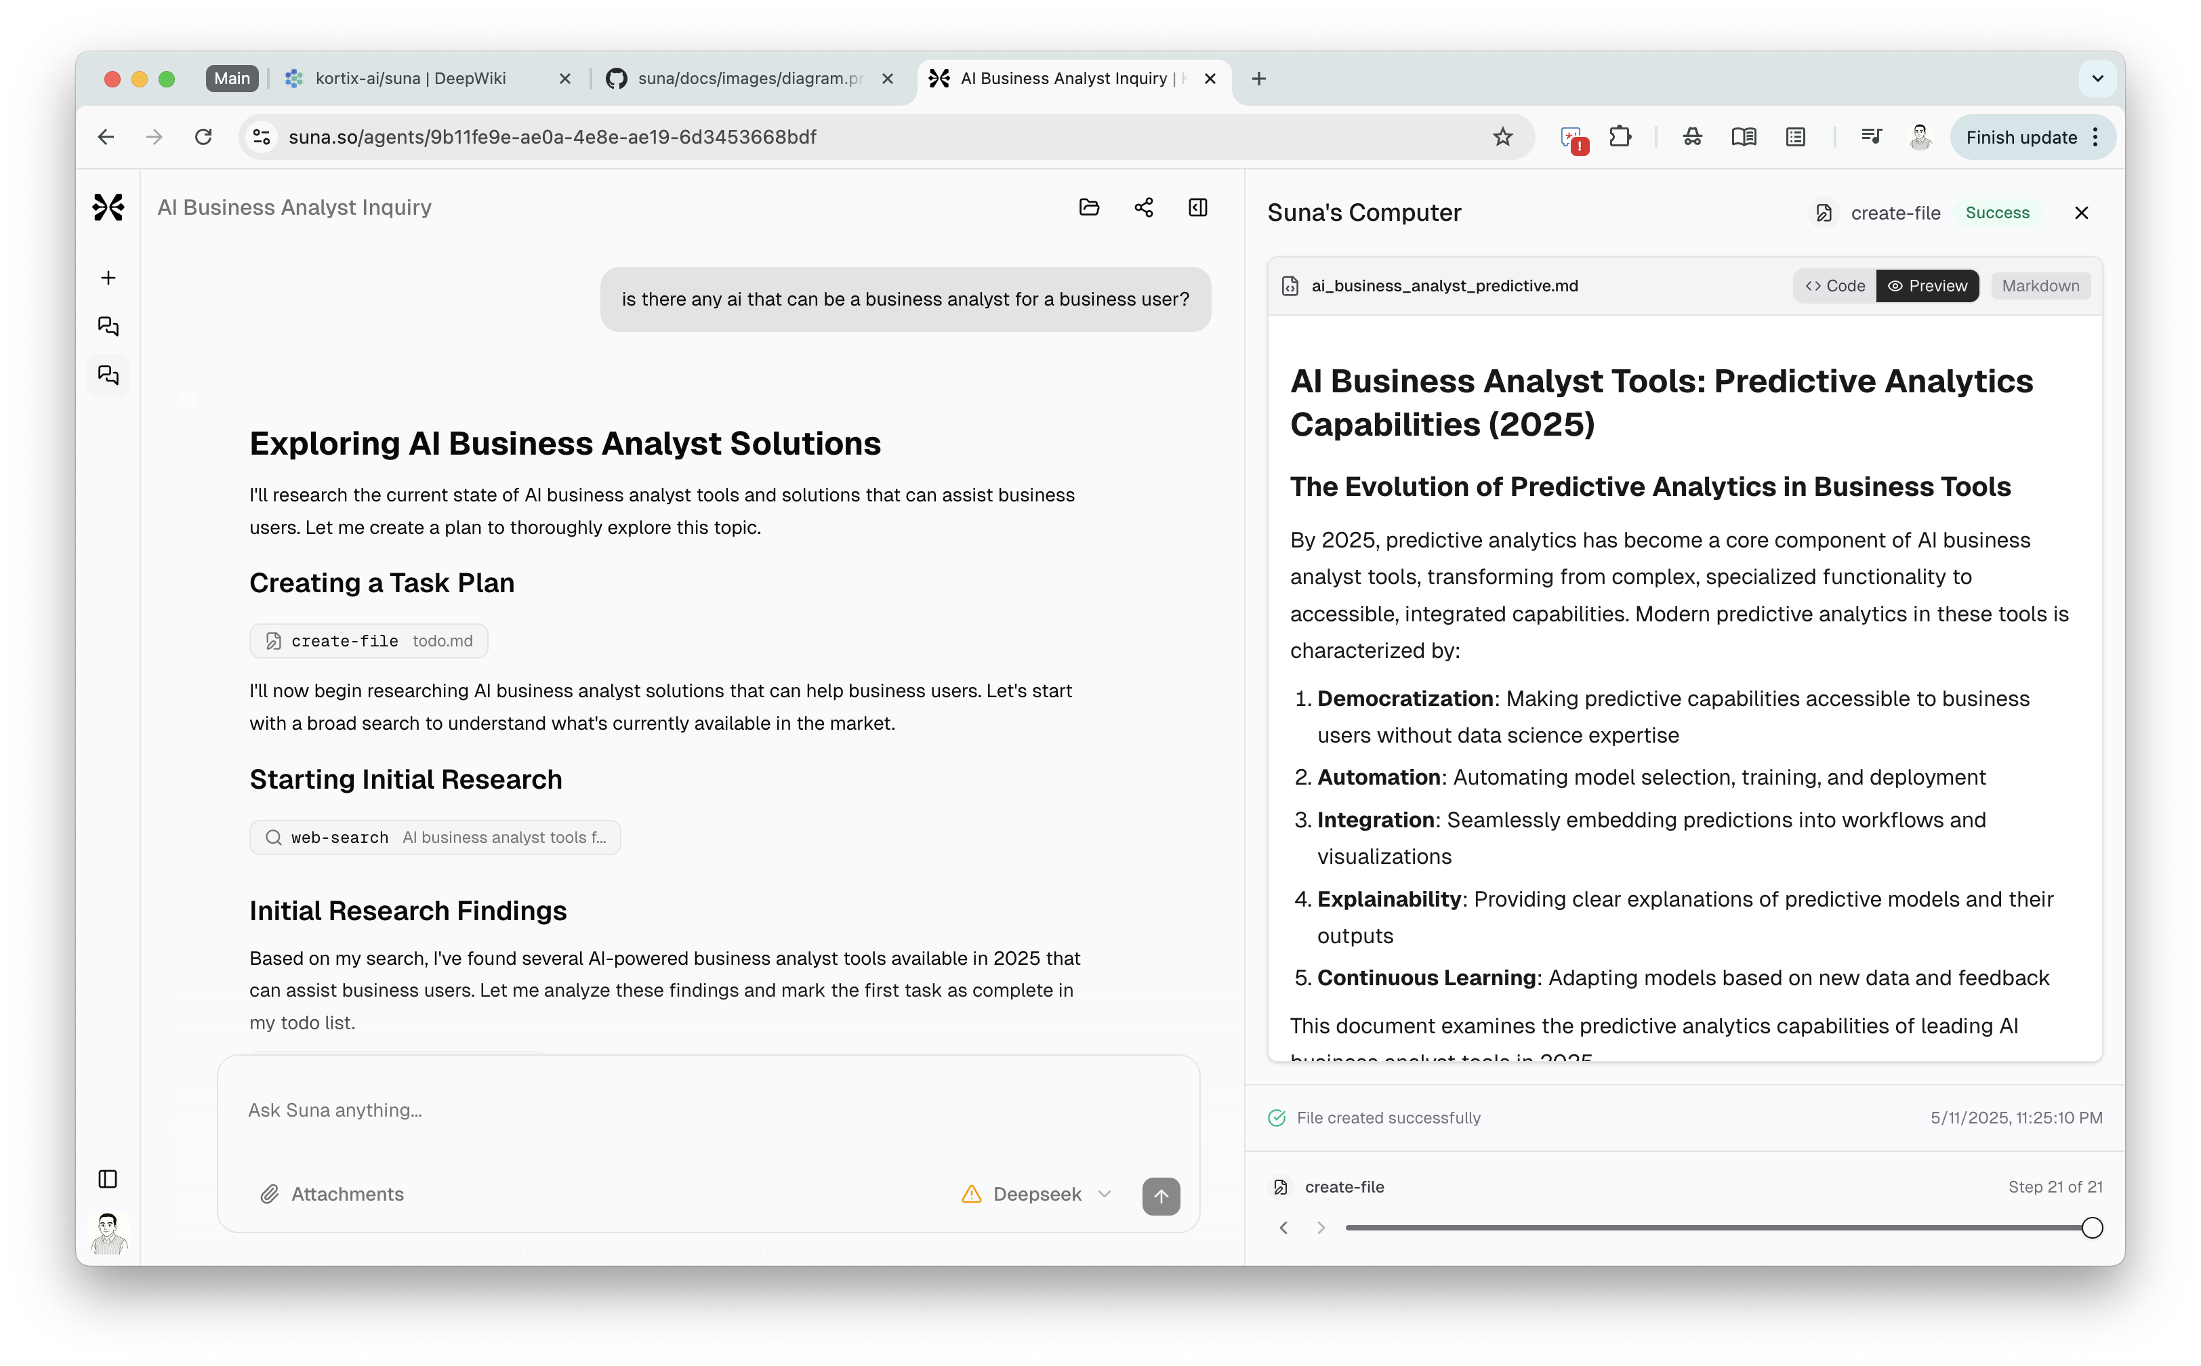This screenshot has width=2201, height=1366.
Task: Close the DeepWiki tab
Action: click(x=566, y=79)
